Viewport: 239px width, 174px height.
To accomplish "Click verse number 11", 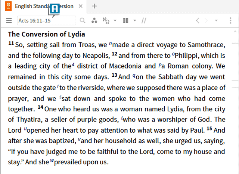I will pyautogui.click(x=11, y=44).
